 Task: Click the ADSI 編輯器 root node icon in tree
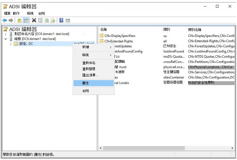point(5,29)
